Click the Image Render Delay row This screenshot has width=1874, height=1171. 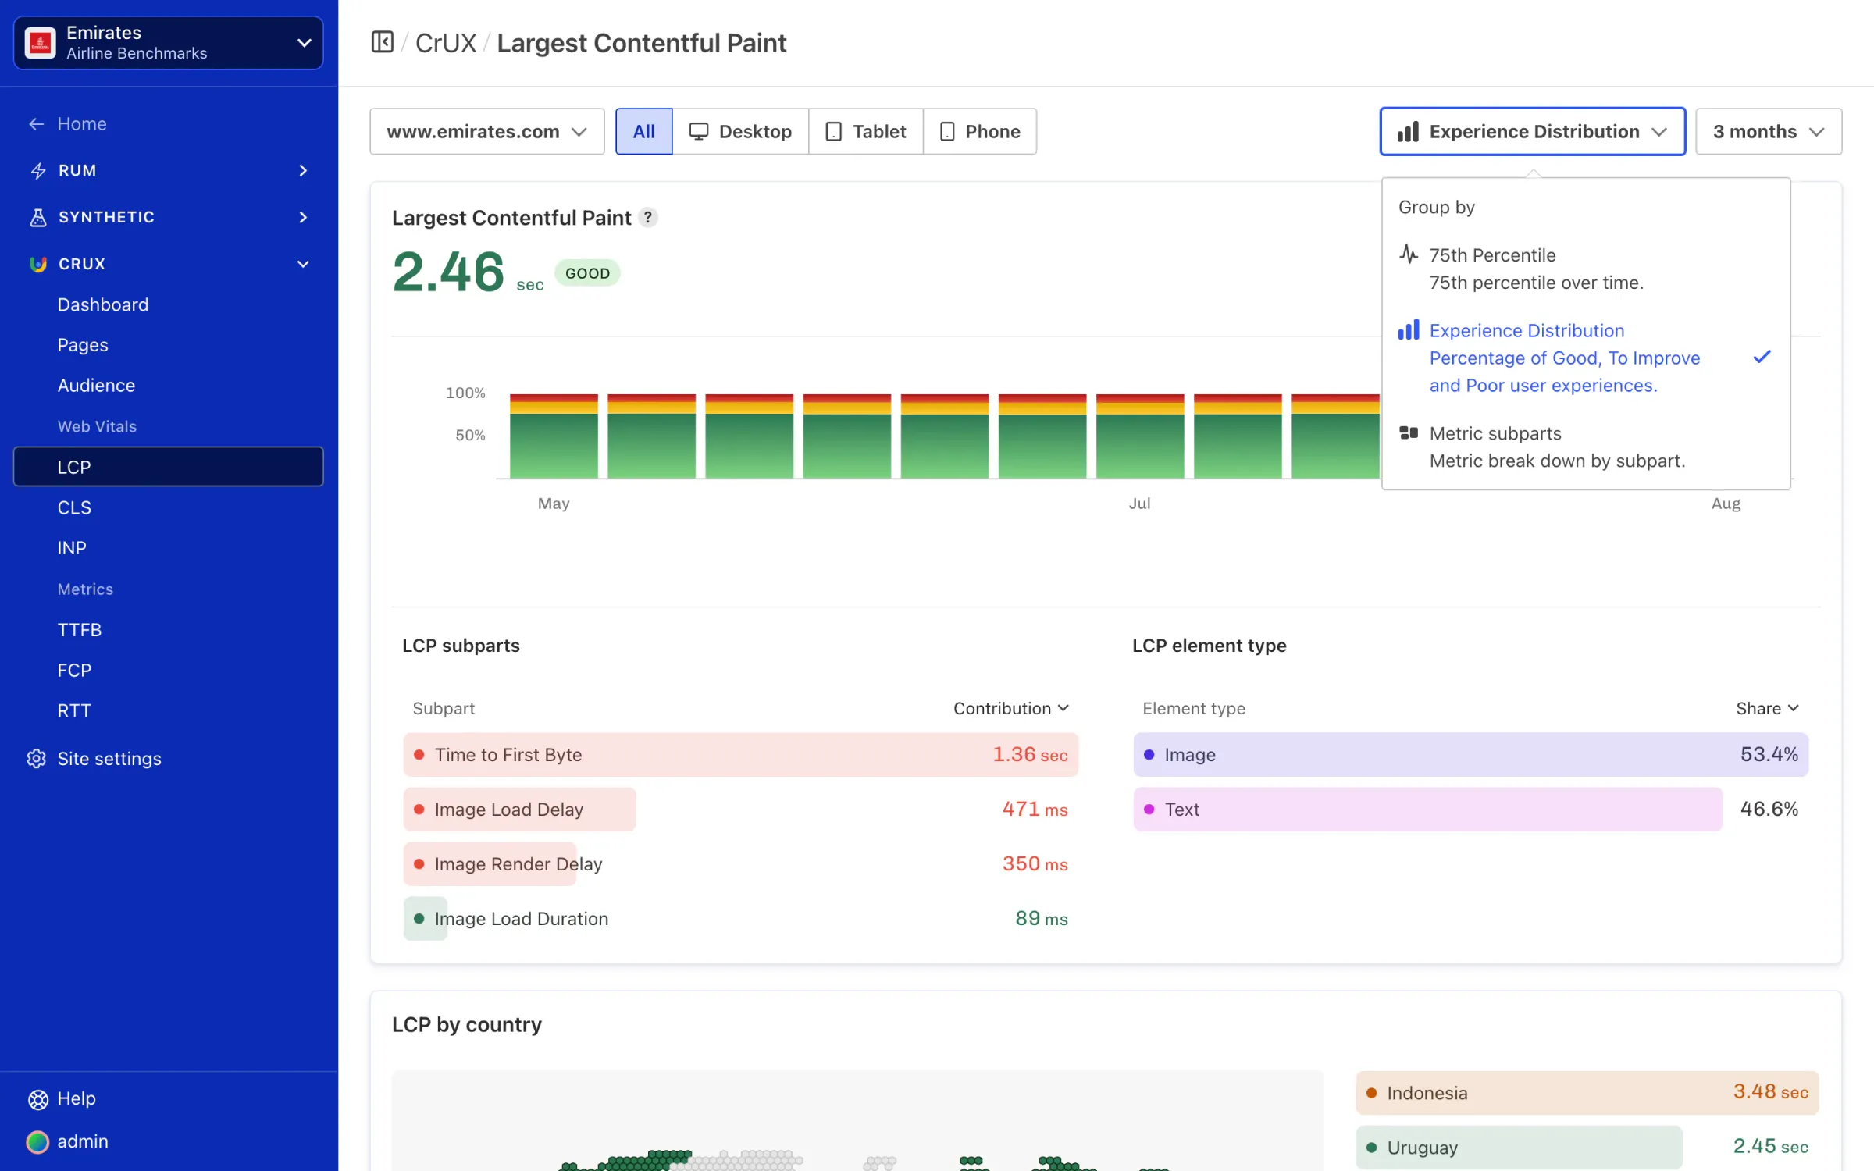[740, 864]
